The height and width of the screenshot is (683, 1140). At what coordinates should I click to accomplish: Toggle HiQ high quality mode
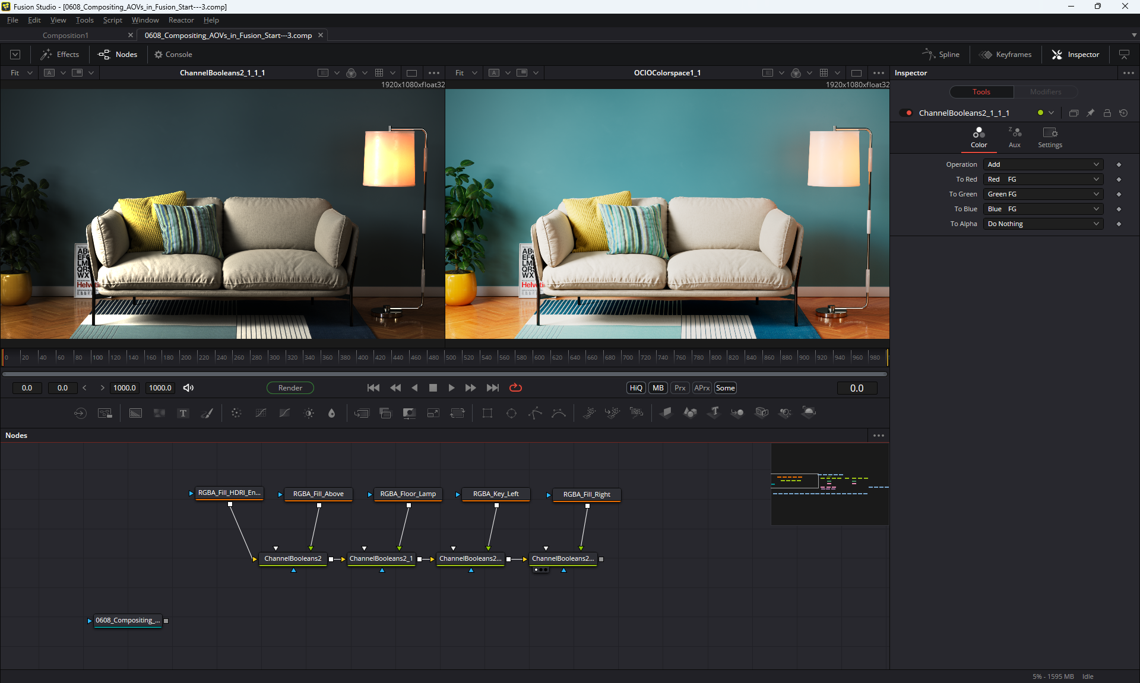point(635,388)
